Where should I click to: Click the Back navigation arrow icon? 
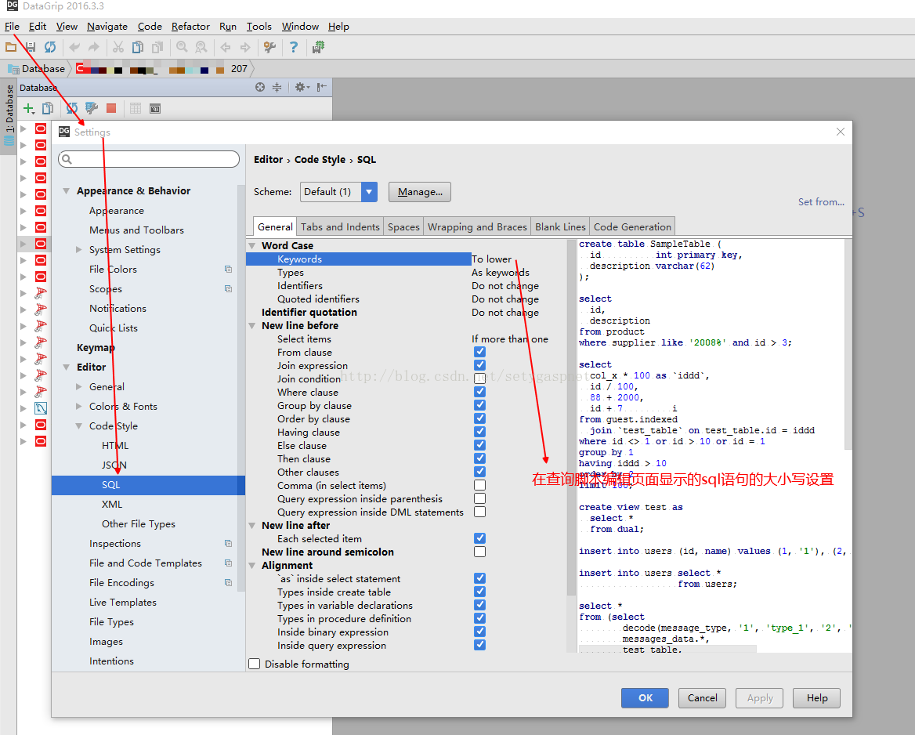click(x=226, y=47)
